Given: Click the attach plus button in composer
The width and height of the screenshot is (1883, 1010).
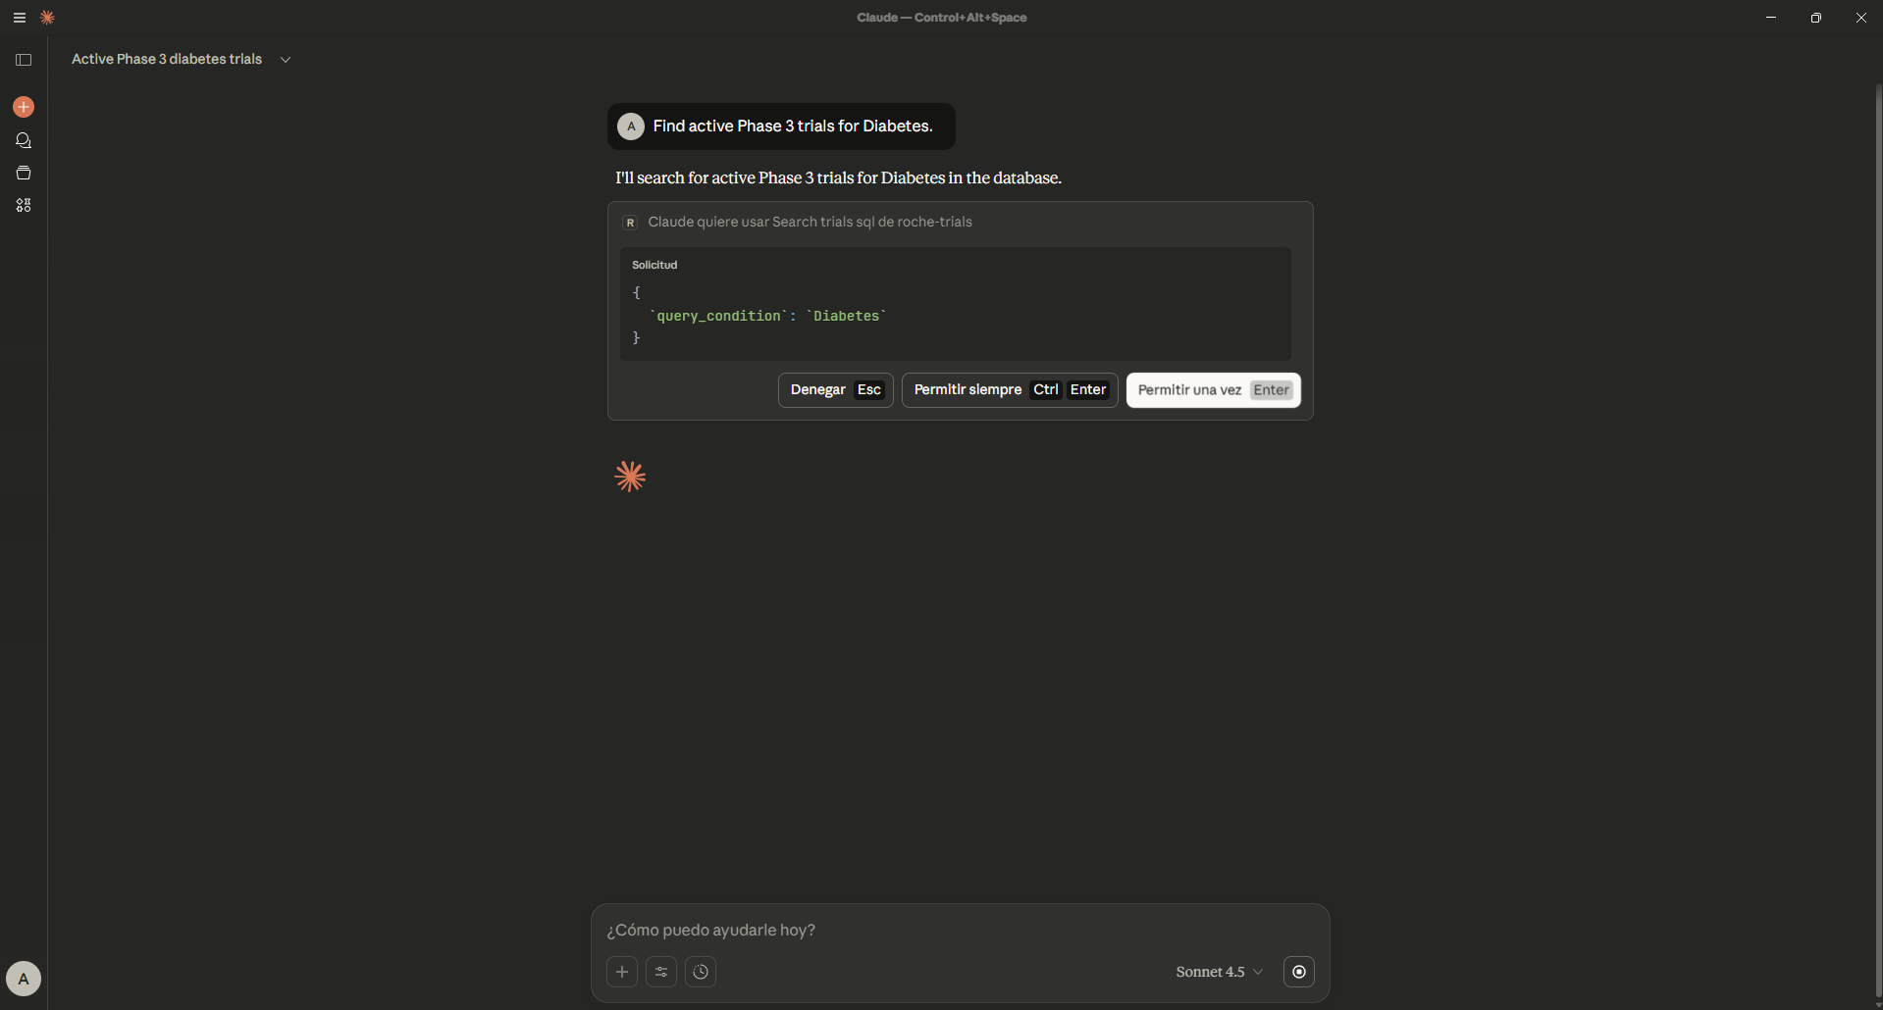Looking at the screenshot, I should (x=622, y=972).
